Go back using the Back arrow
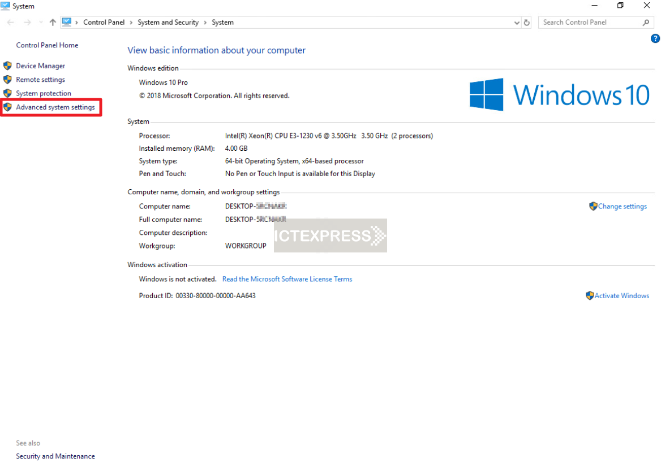 [10, 23]
